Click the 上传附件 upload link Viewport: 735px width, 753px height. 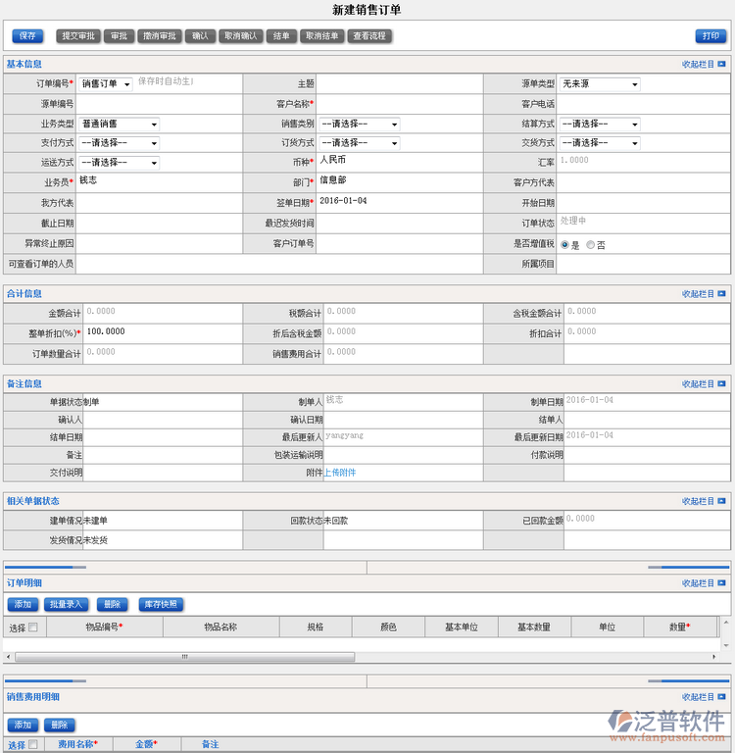coord(340,473)
